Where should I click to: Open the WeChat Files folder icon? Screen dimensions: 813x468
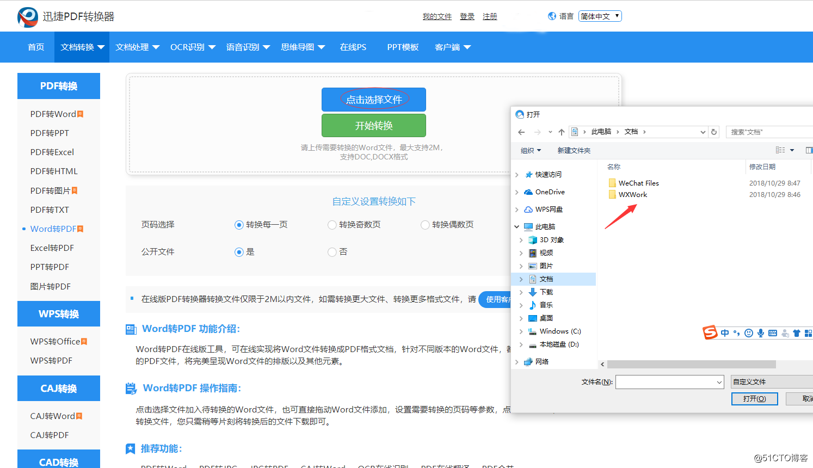pos(612,183)
